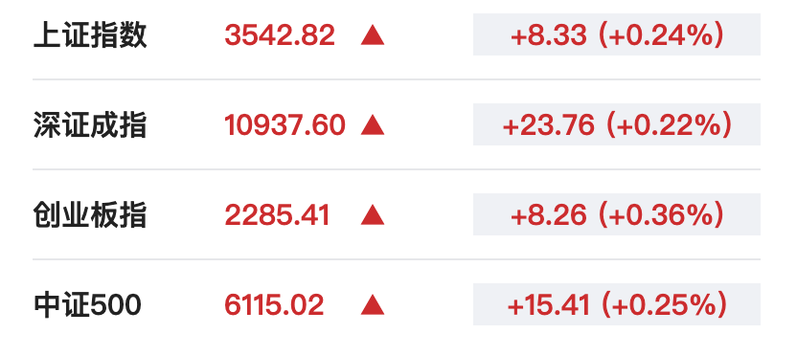Click the up triangle beside 2285.41
The image size is (797, 356).
(x=373, y=214)
